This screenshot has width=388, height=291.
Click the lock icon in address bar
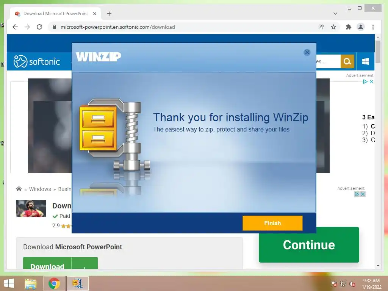(55, 27)
